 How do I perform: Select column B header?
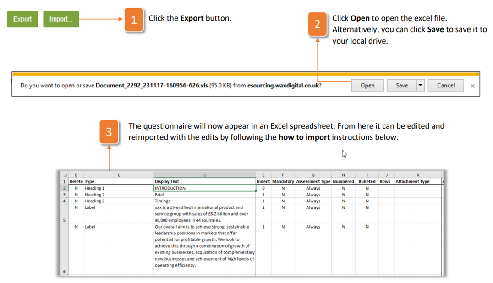point(76,175)
